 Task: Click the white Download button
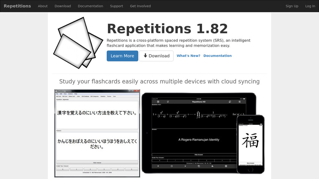tap(156, 56)
